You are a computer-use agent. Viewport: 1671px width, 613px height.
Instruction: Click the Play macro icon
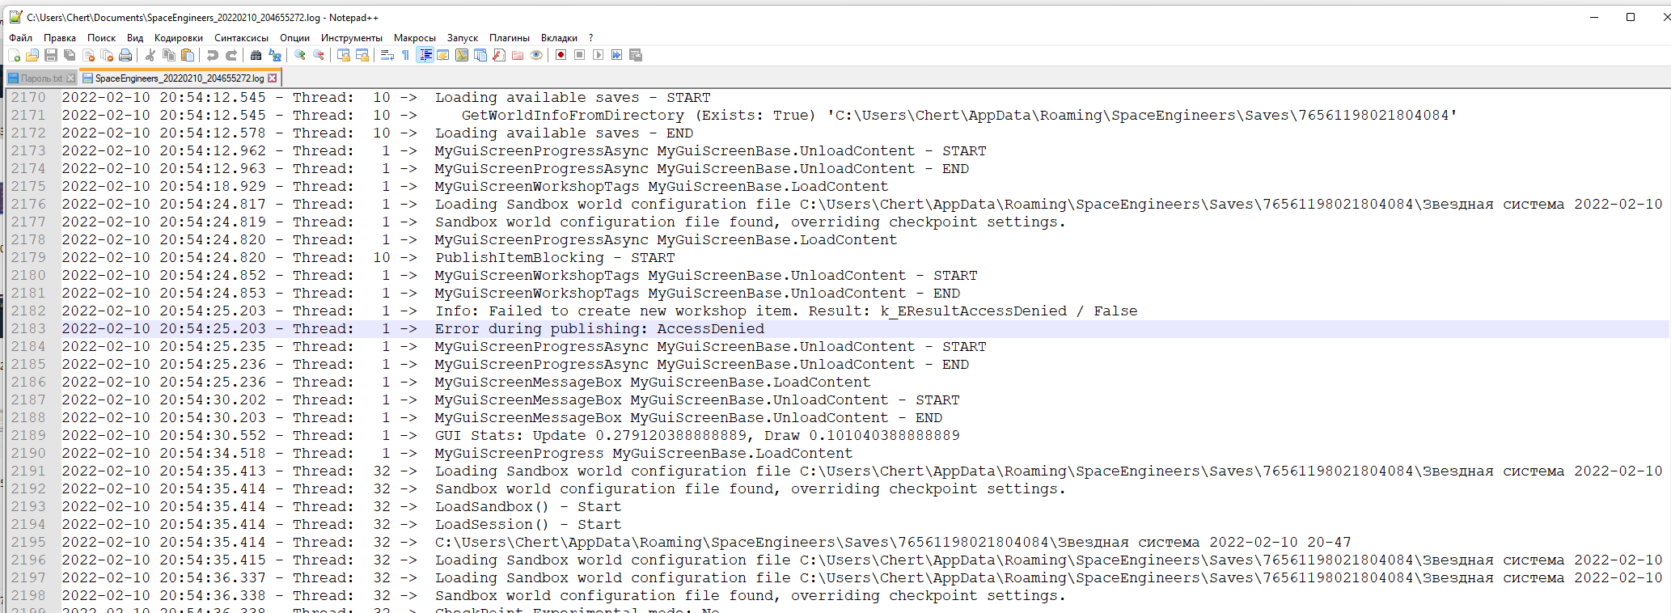(598, 55)
